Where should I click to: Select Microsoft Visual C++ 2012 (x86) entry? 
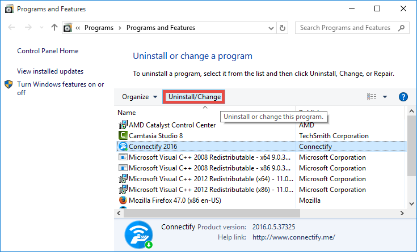point(211,190)
